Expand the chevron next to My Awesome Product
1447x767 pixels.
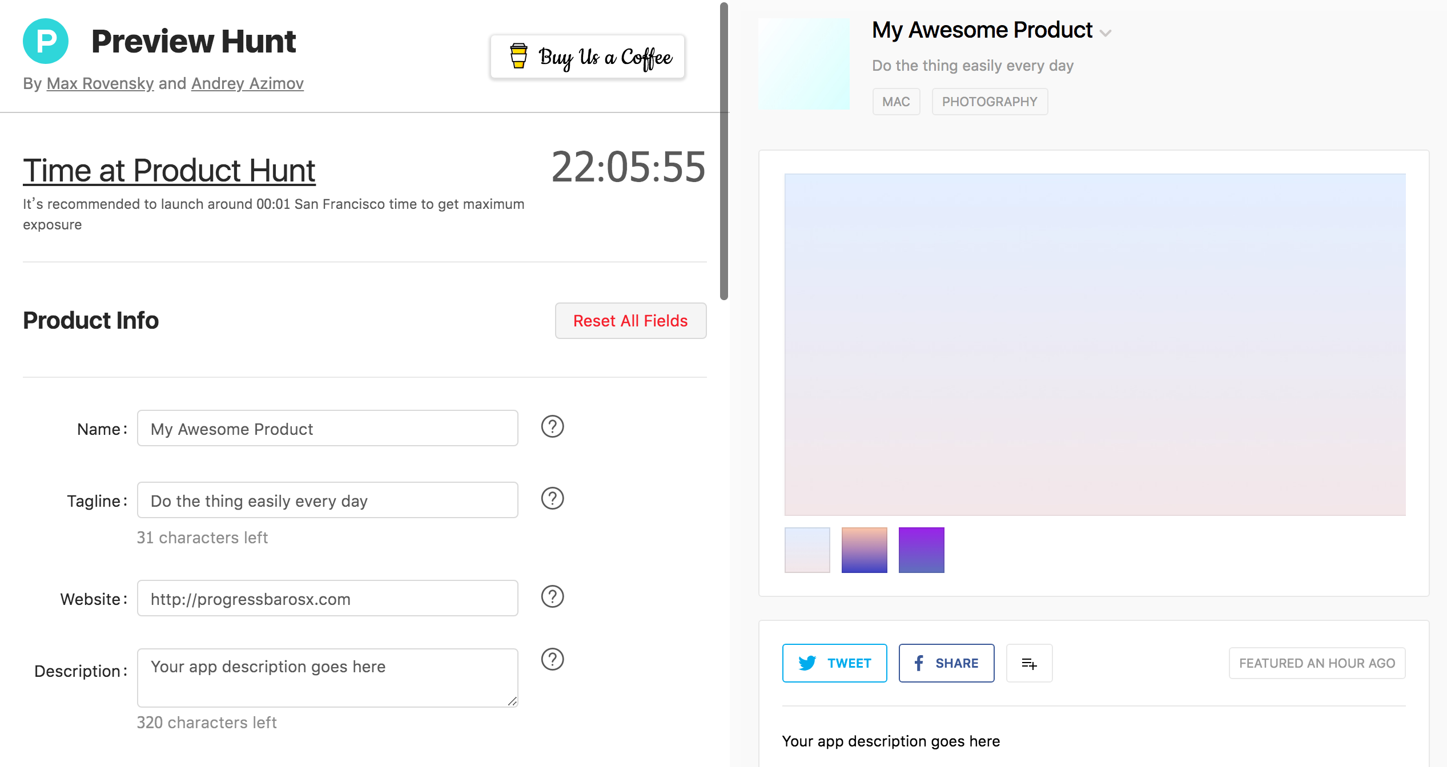1106,33
